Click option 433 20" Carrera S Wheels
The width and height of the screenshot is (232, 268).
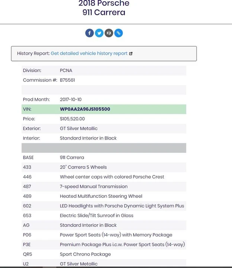point(83,167)
